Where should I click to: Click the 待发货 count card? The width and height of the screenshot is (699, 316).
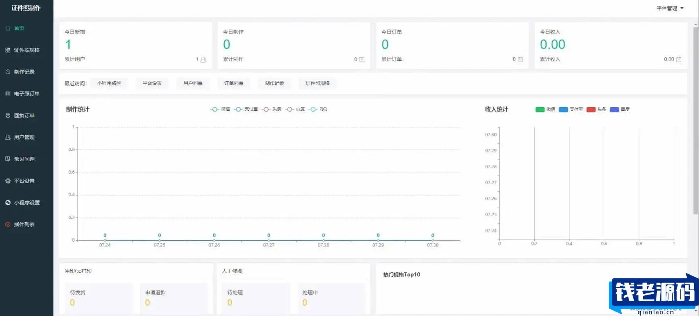(x=98, y=298)
